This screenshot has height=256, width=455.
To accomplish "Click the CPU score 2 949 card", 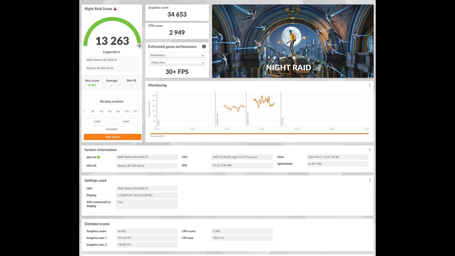I will 177,31.
